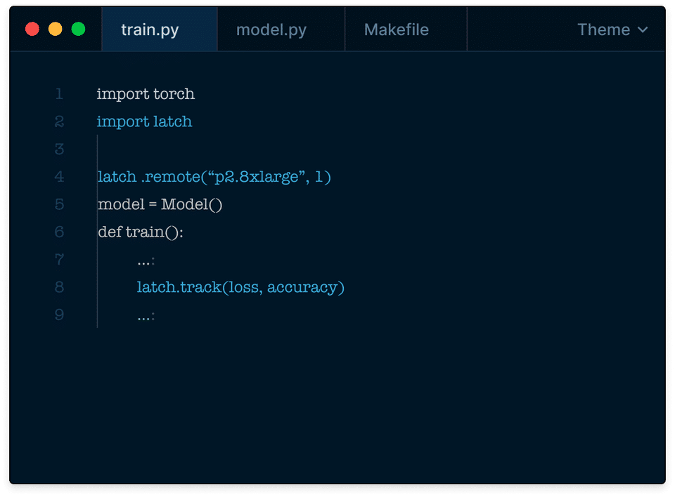This screenshot has width=675, height=497.
Task: Click the Theme chevron arrow
Action: pos(643,30)
